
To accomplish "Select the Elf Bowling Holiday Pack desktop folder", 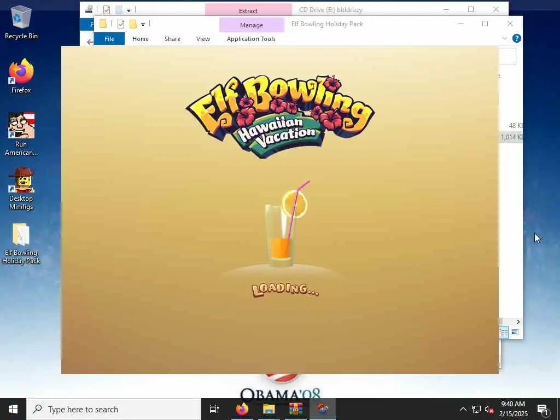I will click(x=21, y=243).
